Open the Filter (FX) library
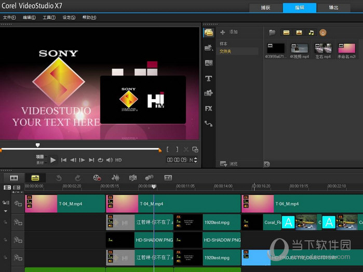363x272 pixels. pyautogui.click(x=209, y=108)
